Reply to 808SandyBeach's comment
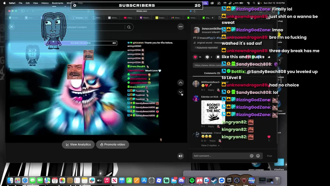The height and width of the screenshot is (186, 330). pos(211,90)
